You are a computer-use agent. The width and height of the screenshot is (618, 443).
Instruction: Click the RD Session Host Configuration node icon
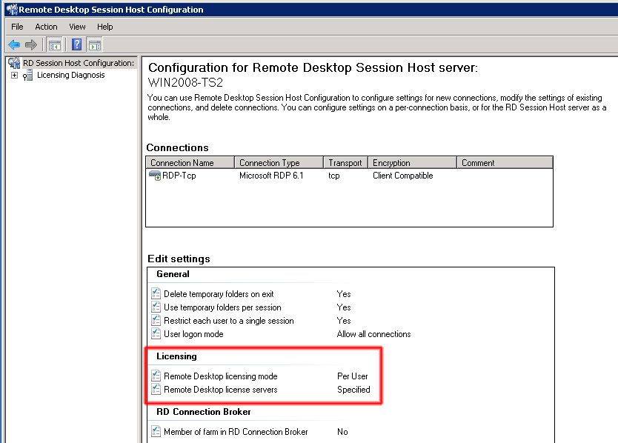coord(14,63)
